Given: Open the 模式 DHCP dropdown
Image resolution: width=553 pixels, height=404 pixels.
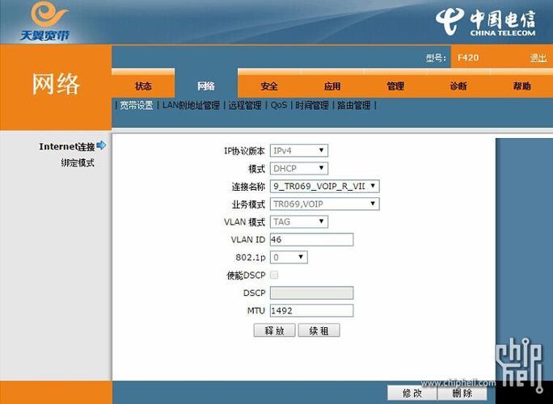Looking at the screenshot, I should pyautogui.click(x=299, y=168).
